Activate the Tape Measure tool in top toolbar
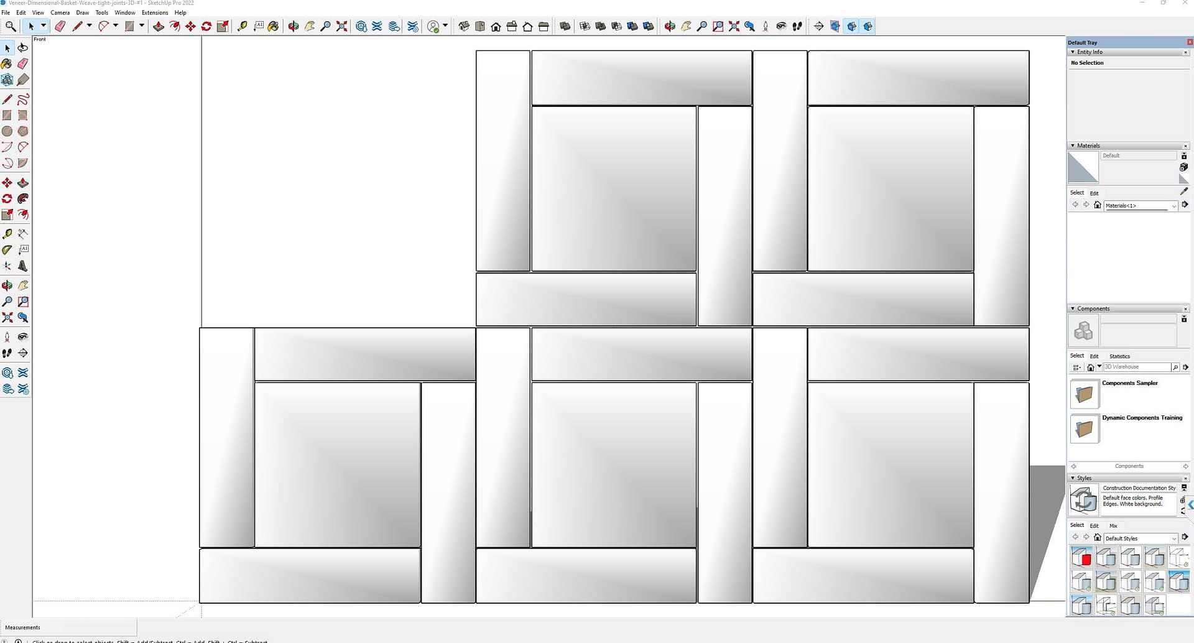1194x643 pixels. pyautogui.click(x=243, y=26)
